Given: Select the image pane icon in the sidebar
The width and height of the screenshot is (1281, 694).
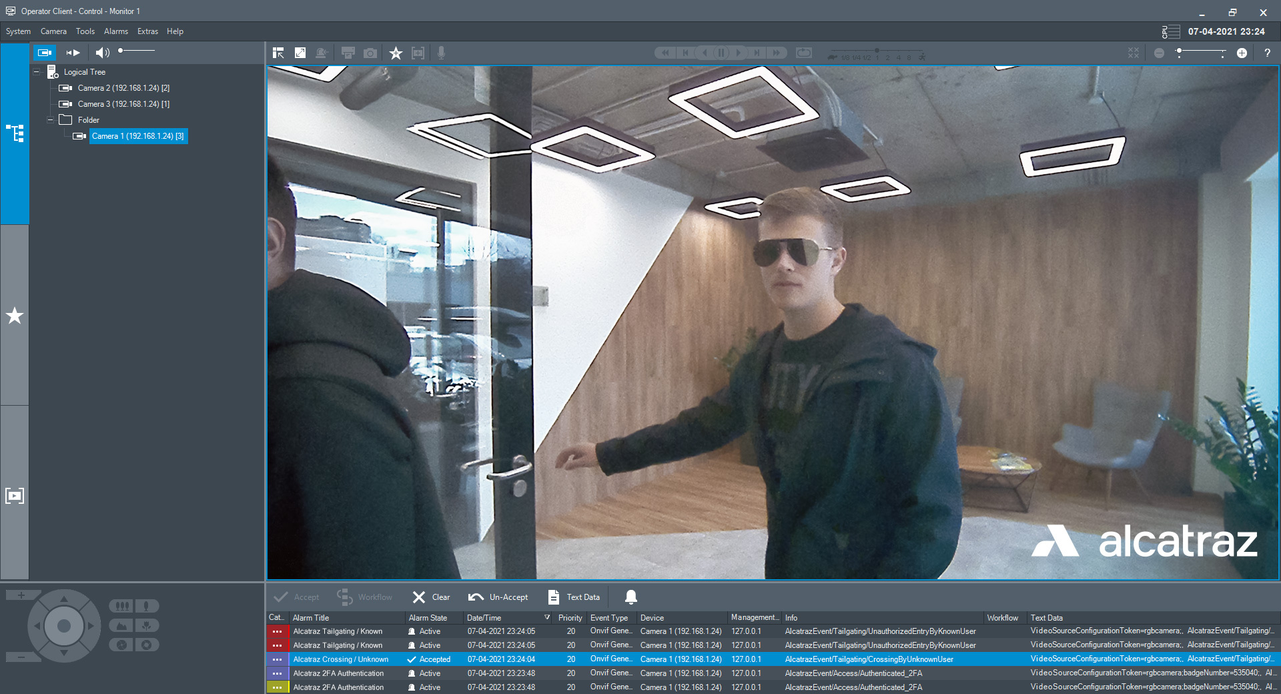Looking at the screenshot, I should 15,495.
